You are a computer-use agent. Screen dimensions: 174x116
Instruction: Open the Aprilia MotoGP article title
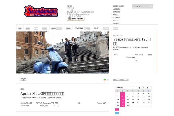[x=42, y=94]
